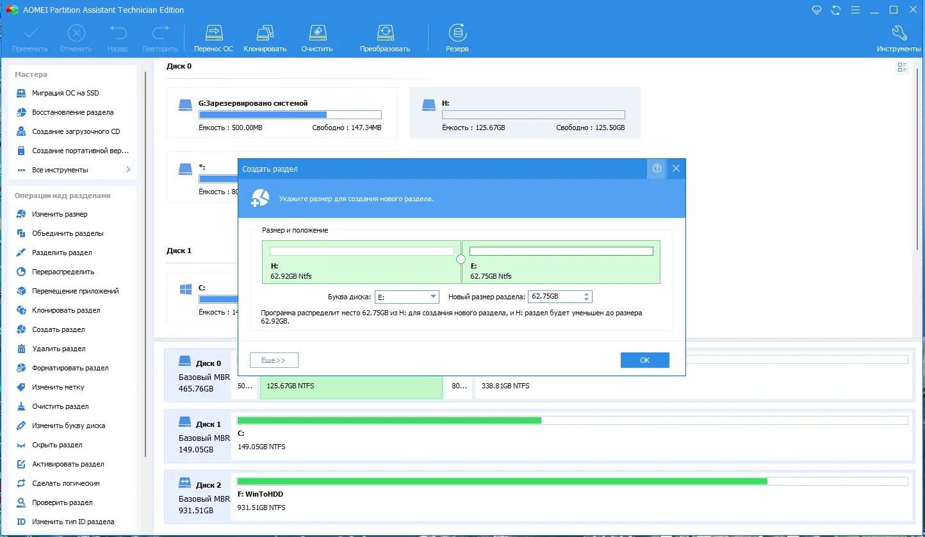Select the H: 125.67GB partition card

click(x=525, y=113)
